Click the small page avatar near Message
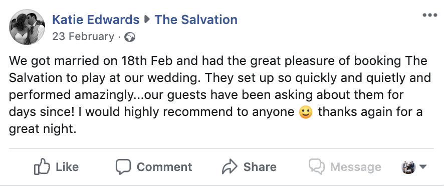444x186 pixels. coord(408,167)
